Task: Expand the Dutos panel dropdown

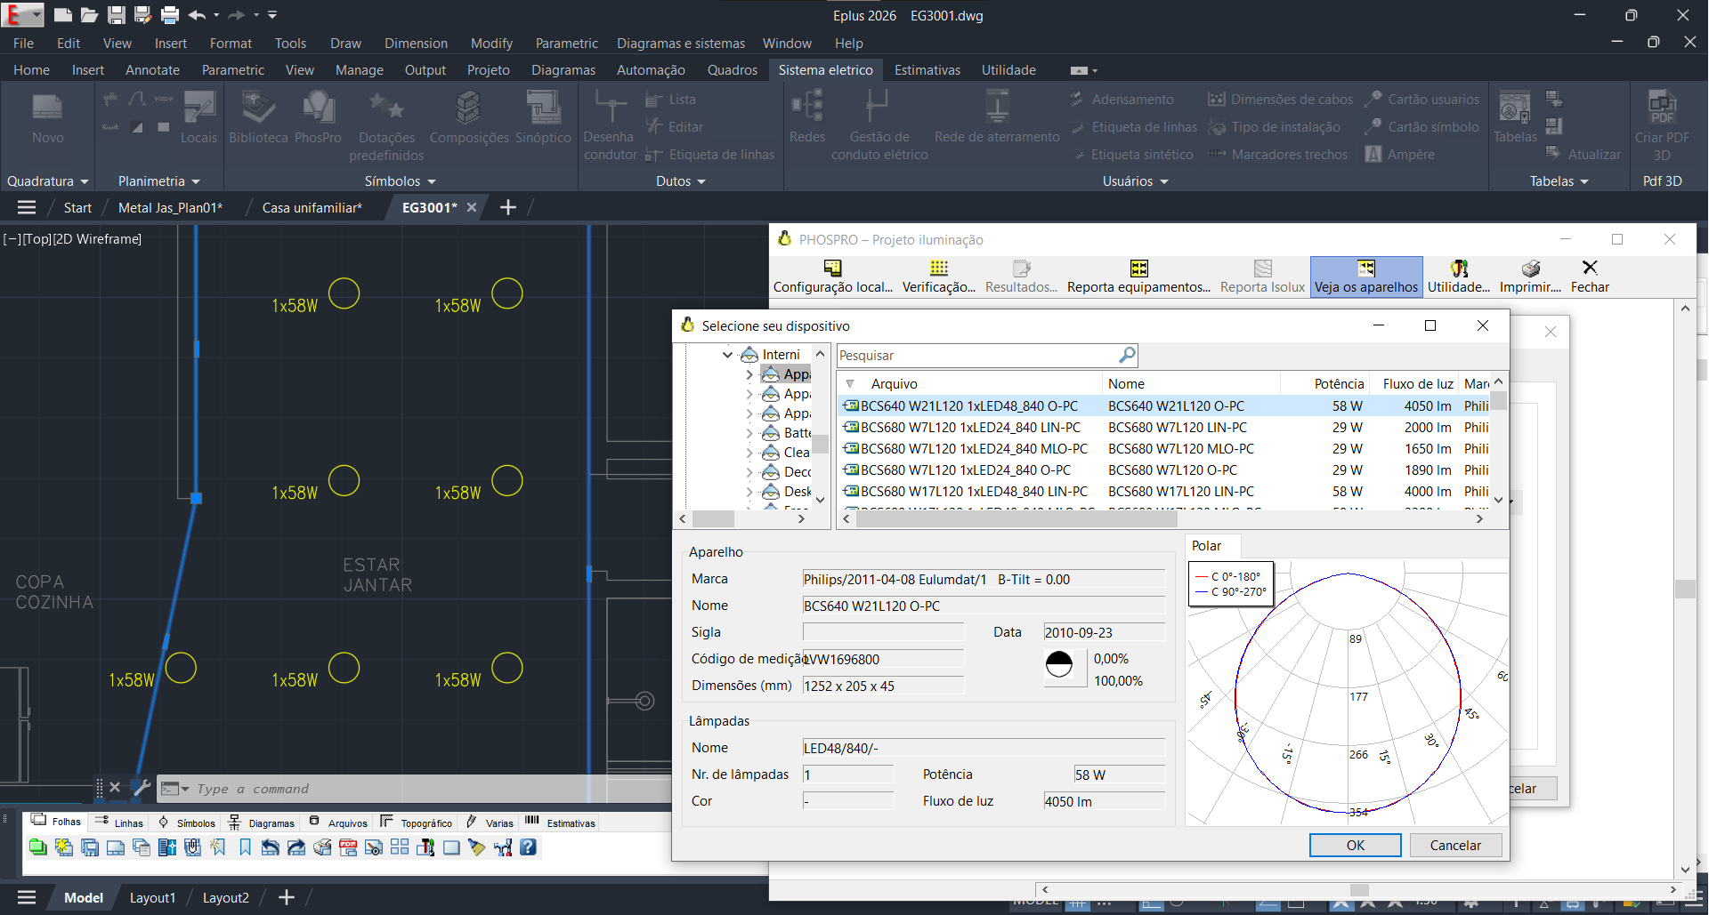Action: [x=681, y=181]
